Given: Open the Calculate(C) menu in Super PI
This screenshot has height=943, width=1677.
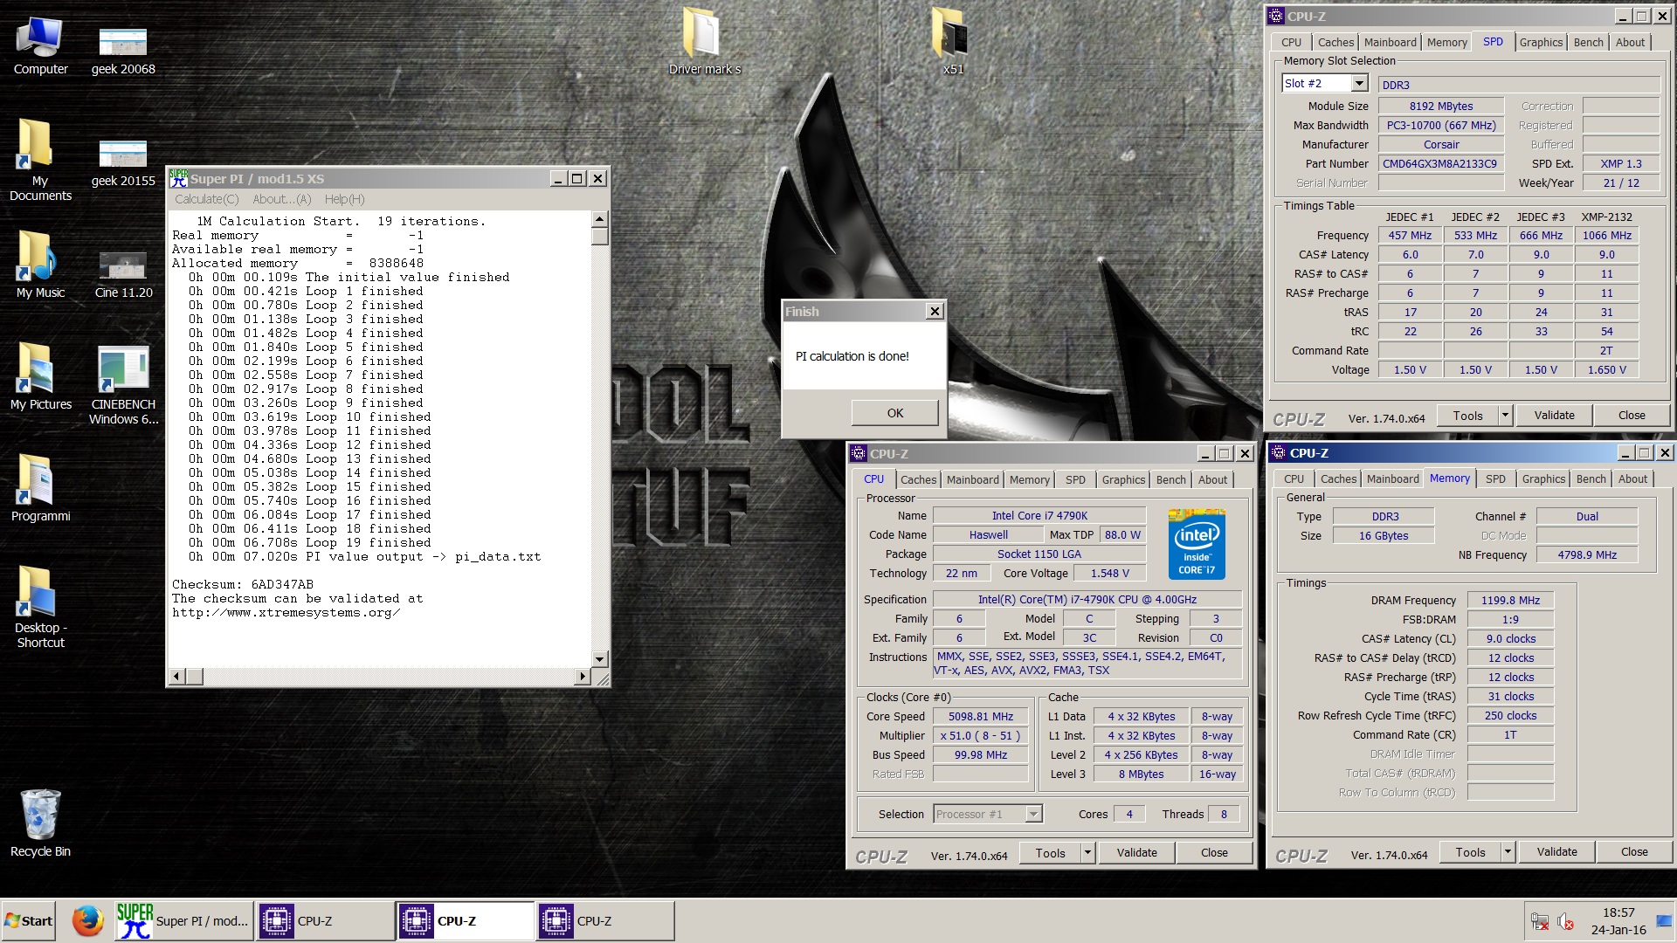Looking at the screenshot, I should pos(206,199).
